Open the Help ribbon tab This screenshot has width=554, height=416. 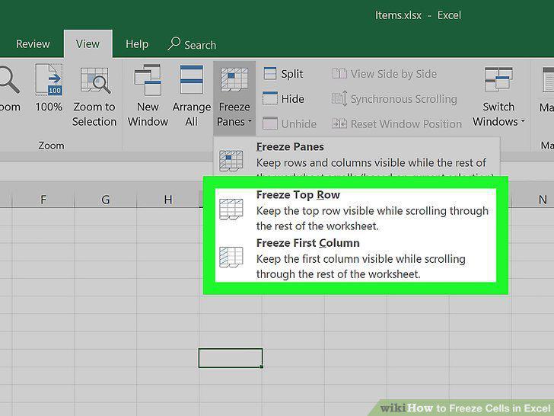point(137,44)
